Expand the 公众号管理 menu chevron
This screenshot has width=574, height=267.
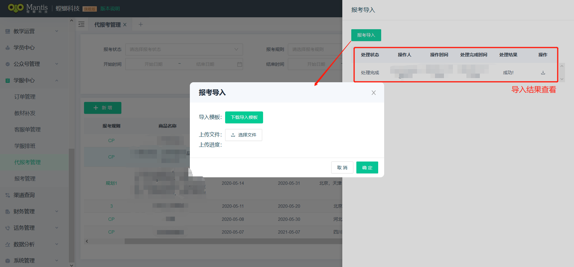click(x=57, y=64)
